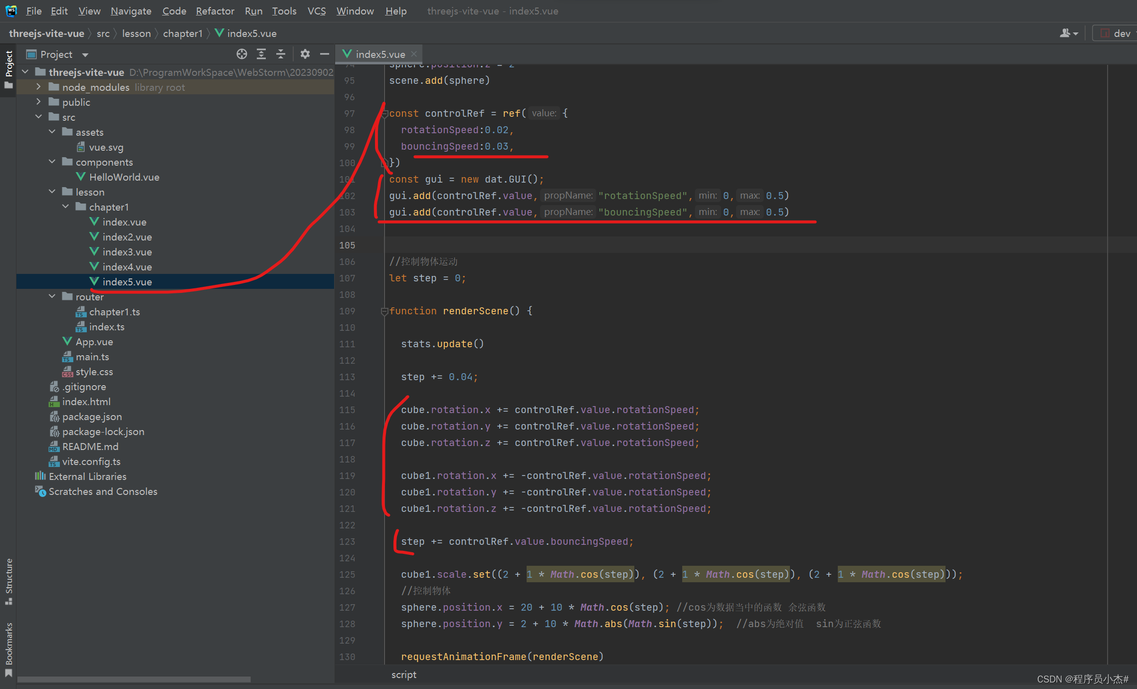Click the collapse all icon in project panel

(280, 54)
